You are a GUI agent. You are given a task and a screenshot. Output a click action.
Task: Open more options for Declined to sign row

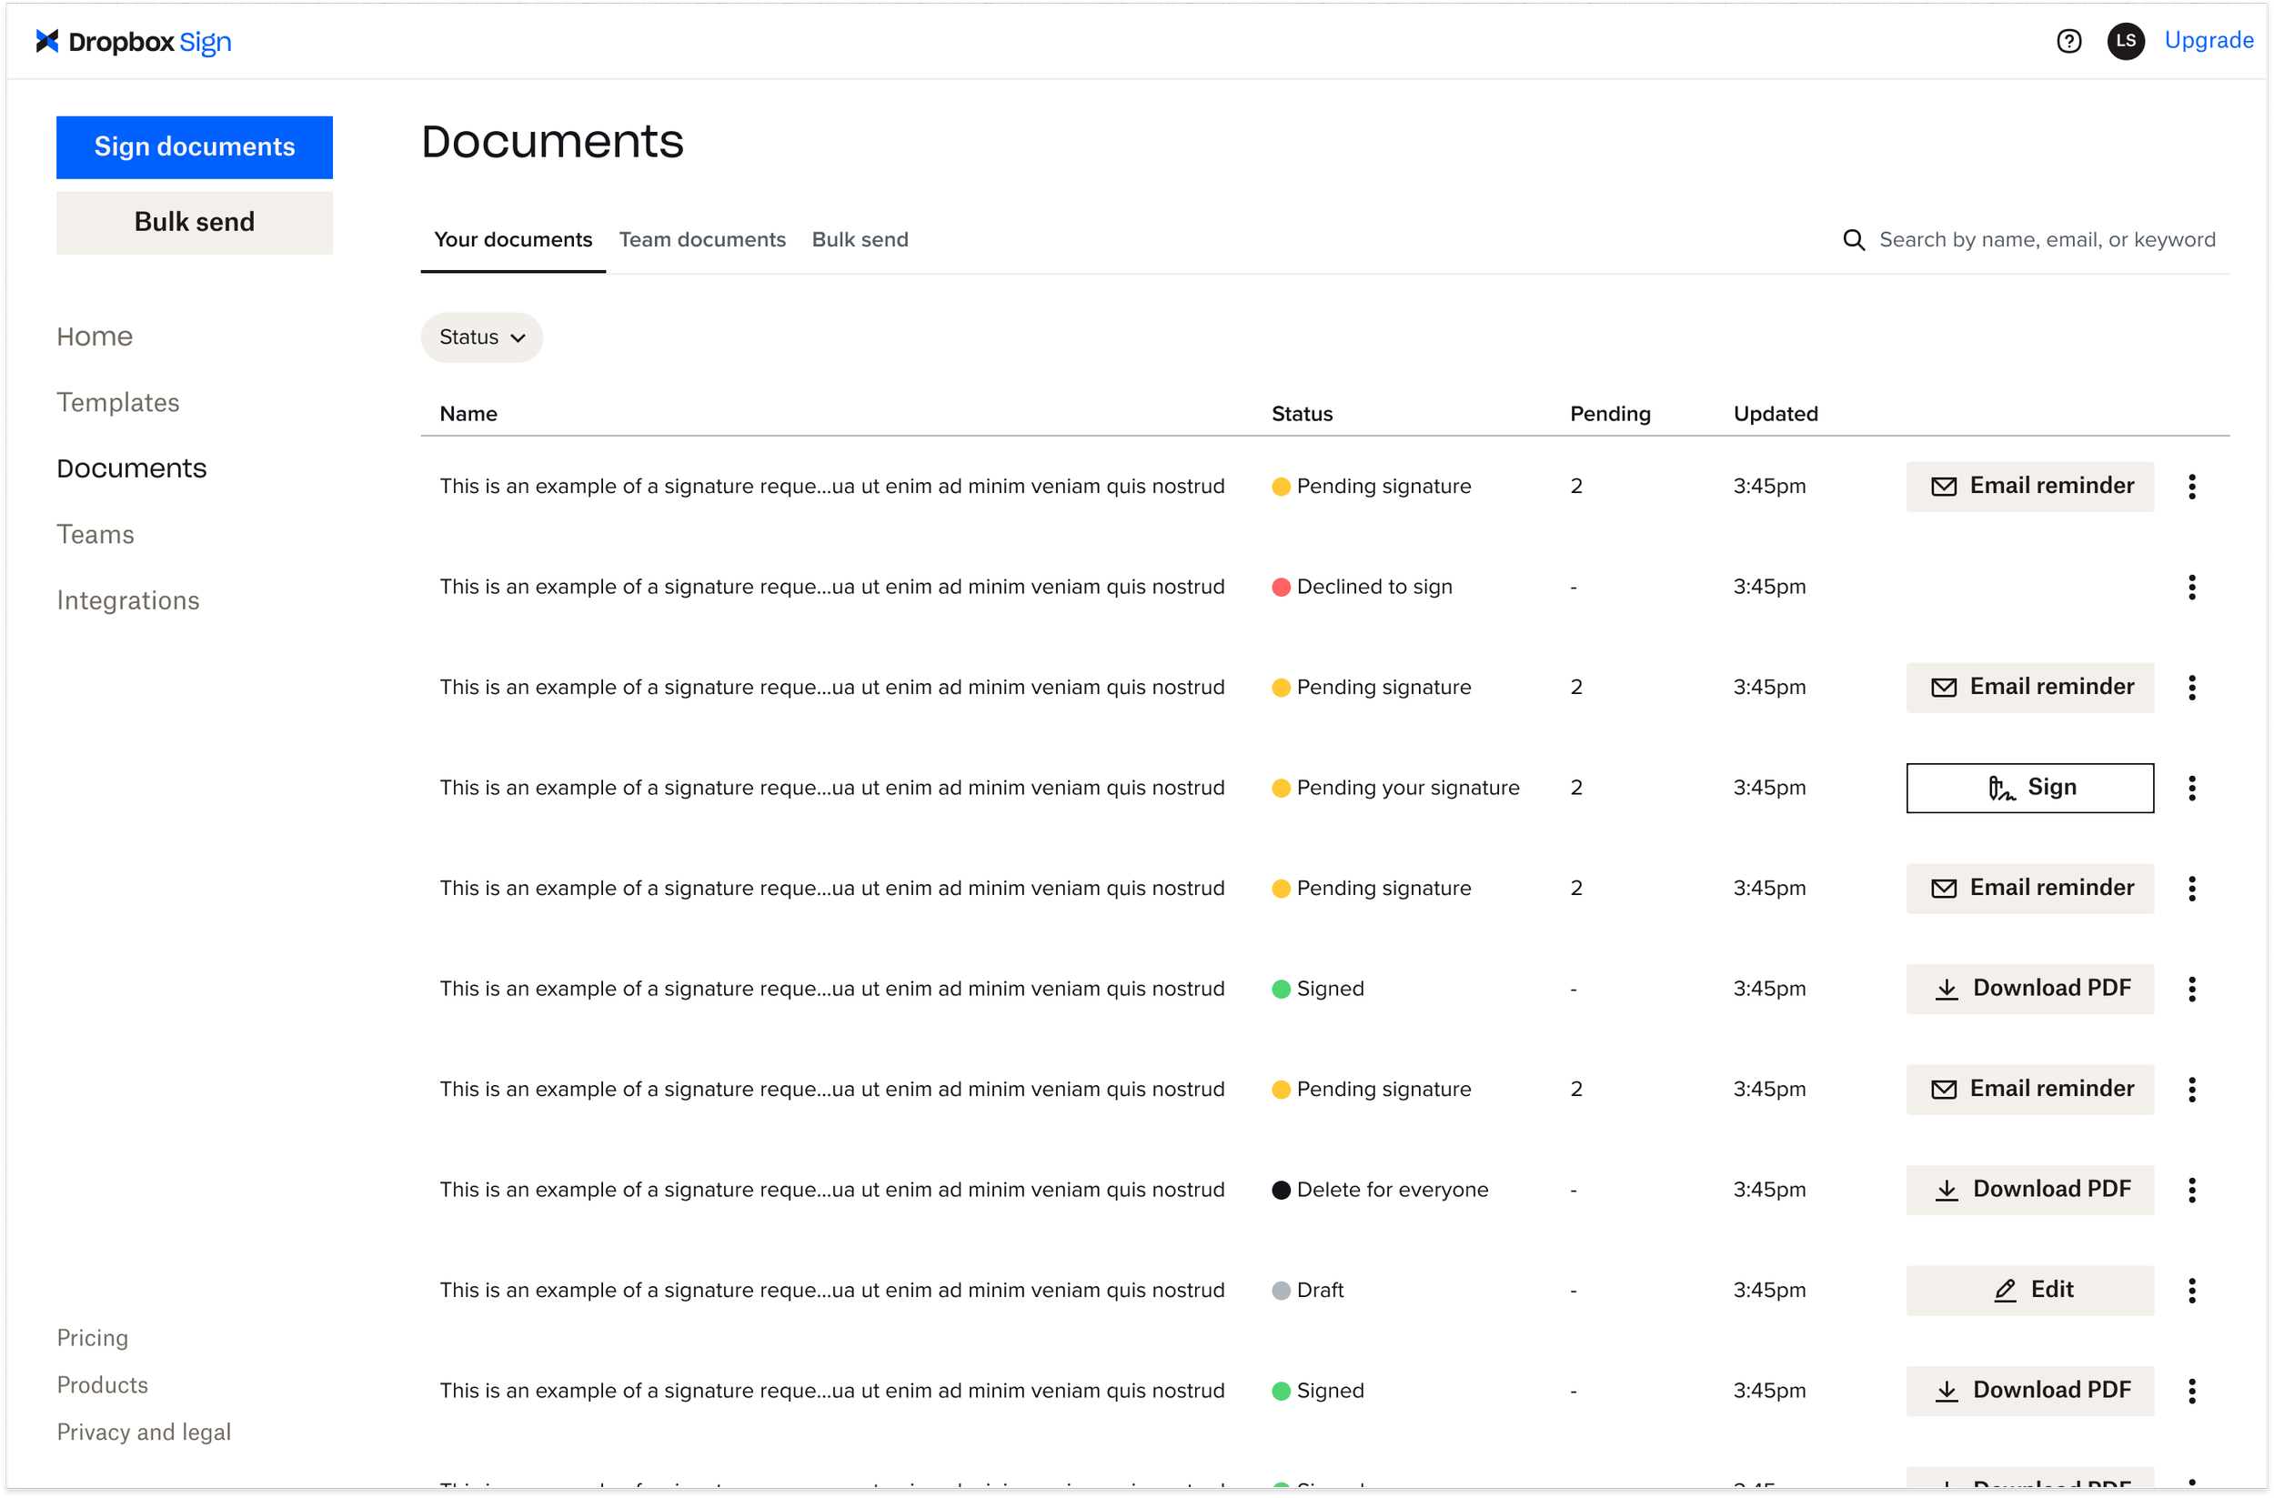2192,588
